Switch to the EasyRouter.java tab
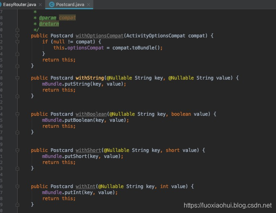Image resolution: width=276 pixels, height=213 pixels. [20, 4]
